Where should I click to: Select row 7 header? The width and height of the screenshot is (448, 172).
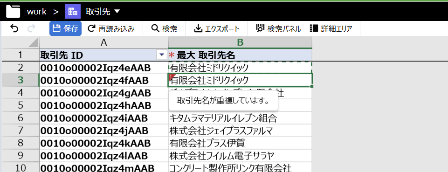[21, 131]
